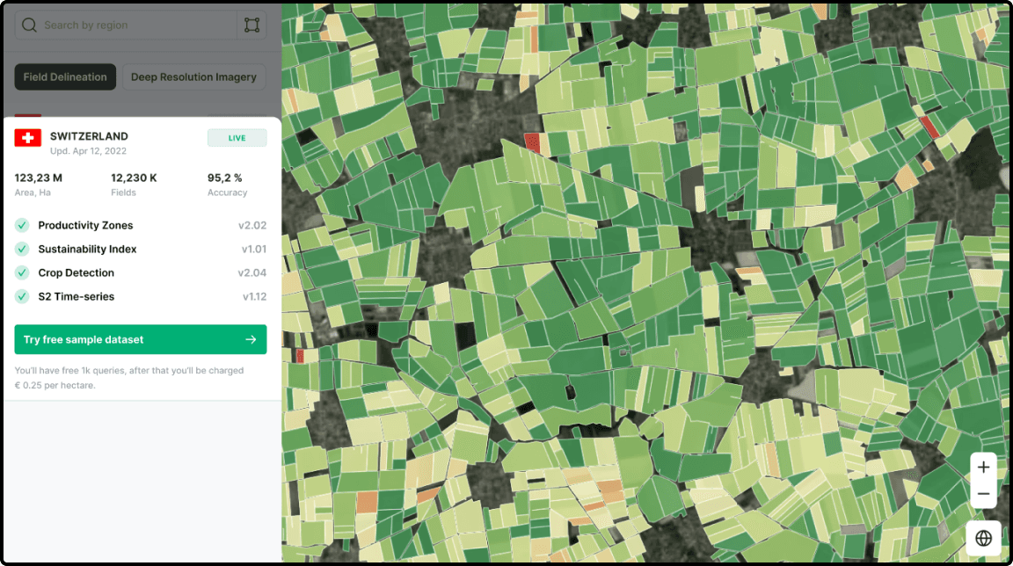Click version v1.01 text

click(254, 249)
